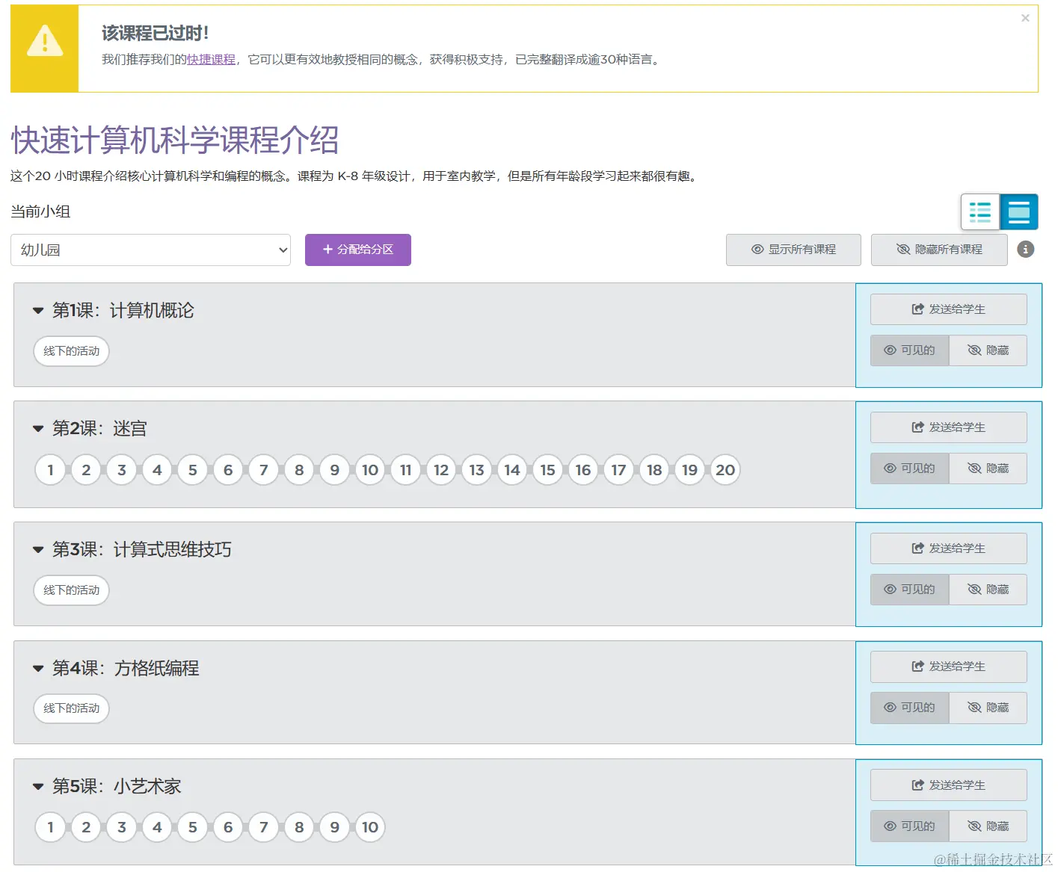The width and height of the screenshot is (1058, 872).
Task: Collapse 第3课 计算式思维技巧 section
Action: 38,549
